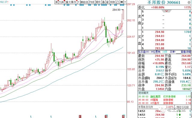Screen dimensions: 192x118
Task: Open the settings gear beside 圣邦股份 title
Action: point(189,2)
